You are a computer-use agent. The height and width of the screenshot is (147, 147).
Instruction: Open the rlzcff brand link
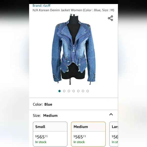pos(41,6)
